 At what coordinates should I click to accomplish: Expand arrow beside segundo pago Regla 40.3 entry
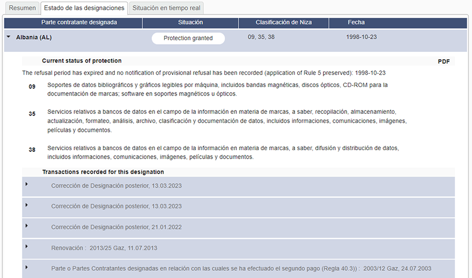[26, 267]
